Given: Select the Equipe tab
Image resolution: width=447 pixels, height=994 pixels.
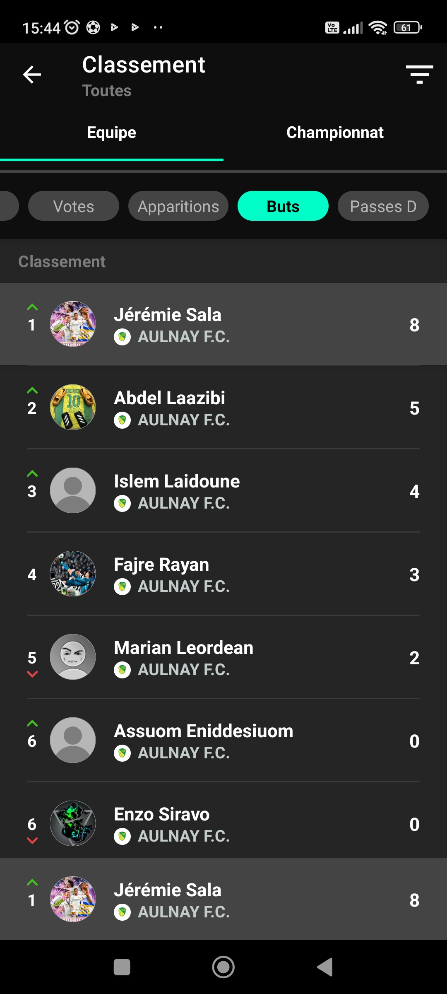Looking at the screenshot, I should (112, 133).
